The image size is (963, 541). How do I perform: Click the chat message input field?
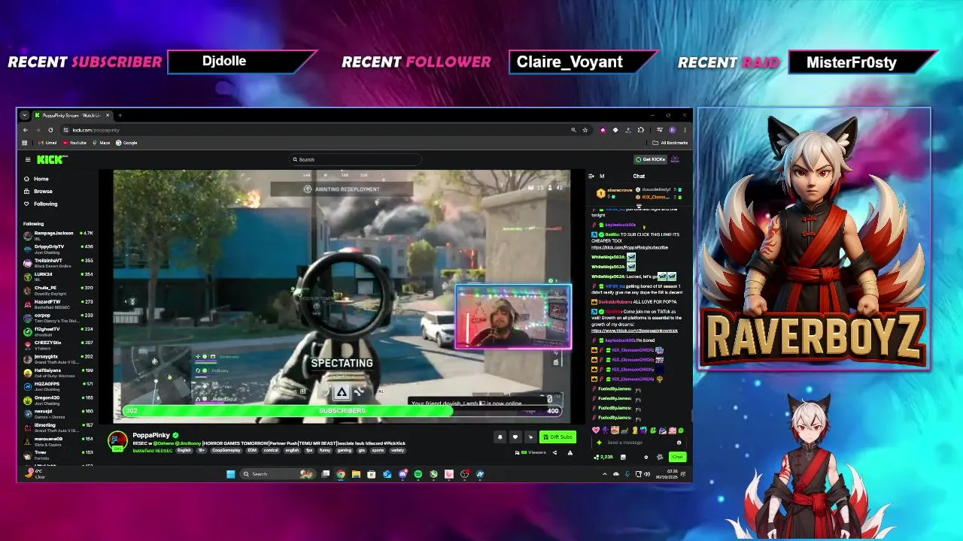pyautogui.click(x=639, y=443)
